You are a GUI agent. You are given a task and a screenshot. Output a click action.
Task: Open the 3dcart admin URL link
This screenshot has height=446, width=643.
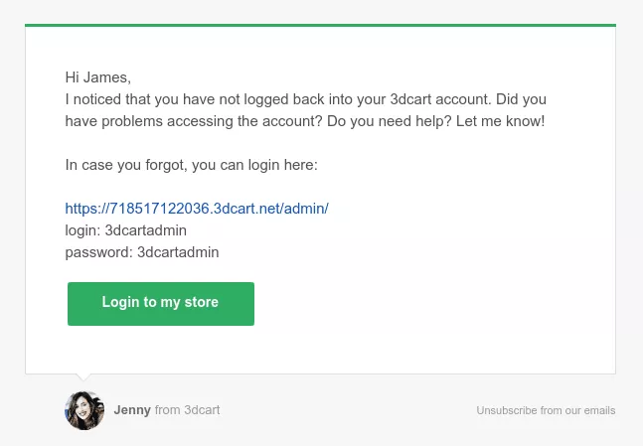[196, 209]
